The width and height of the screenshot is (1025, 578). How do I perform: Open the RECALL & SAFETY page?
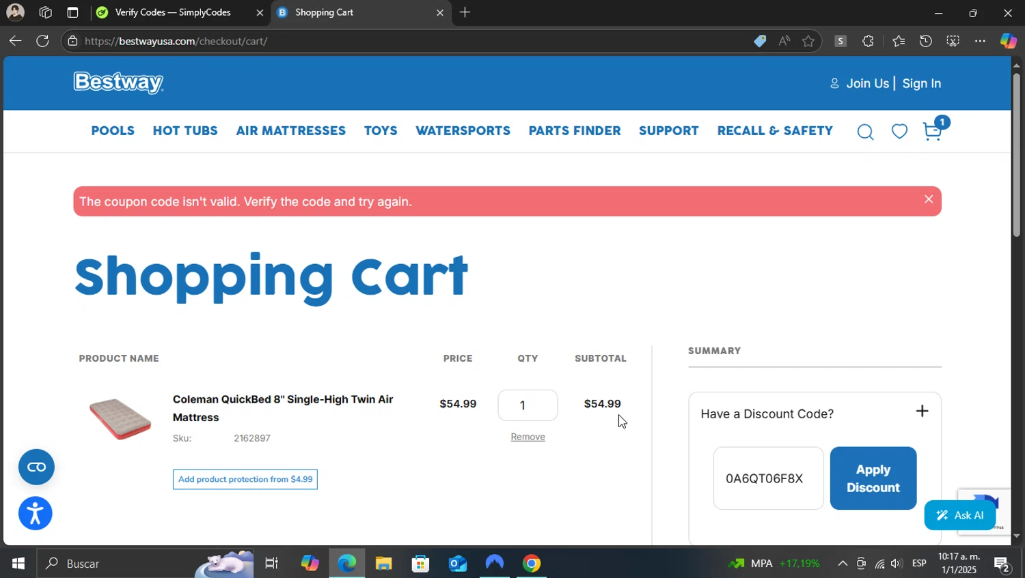(x=775, y=130)
